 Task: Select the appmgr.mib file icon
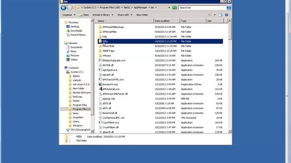pyautogui.click(x=100, y=99)
